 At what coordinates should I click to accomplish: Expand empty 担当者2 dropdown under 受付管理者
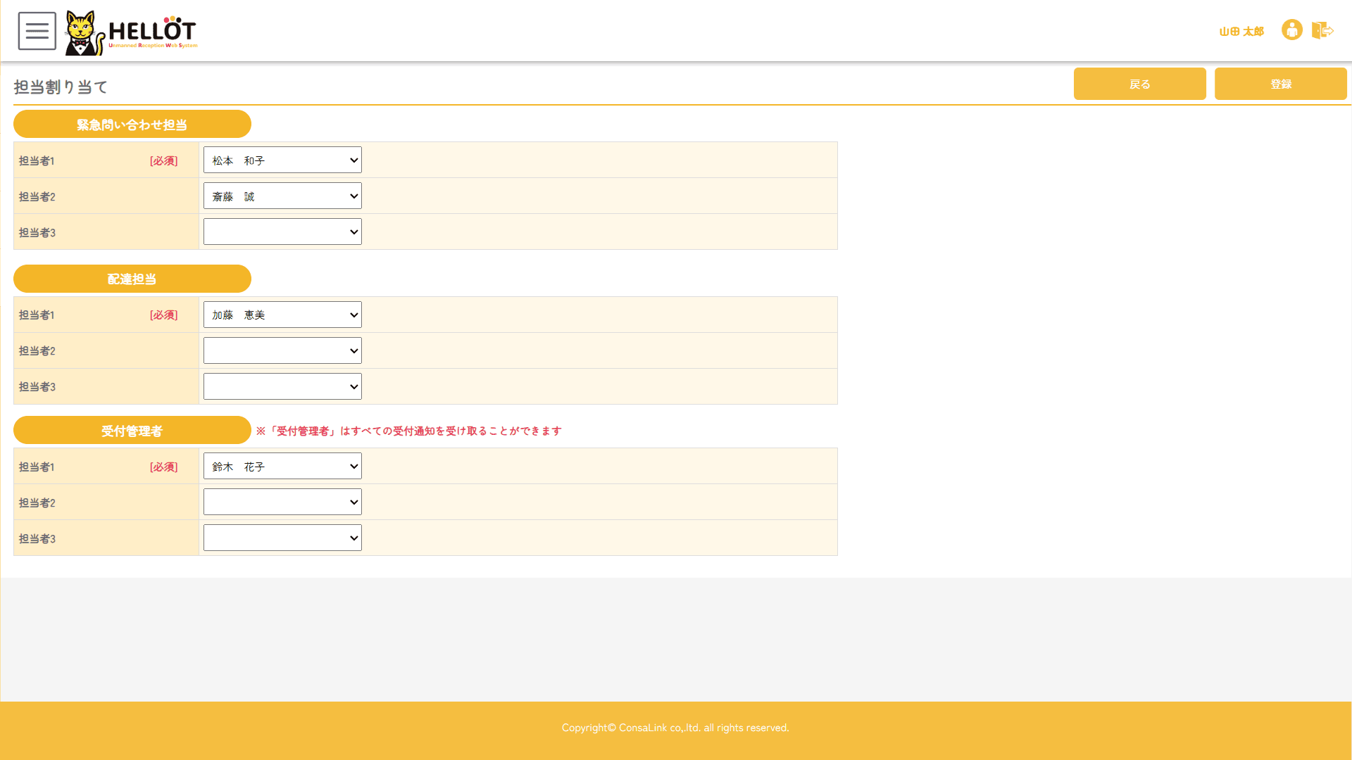[282, 502]
